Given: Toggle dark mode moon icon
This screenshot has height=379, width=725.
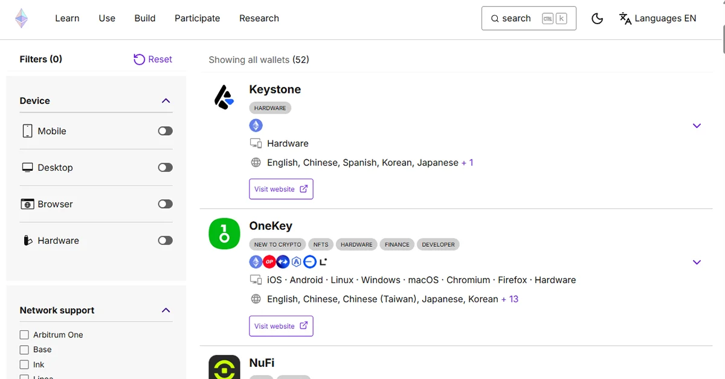Looking at the screenshot, I should [597, 18].
